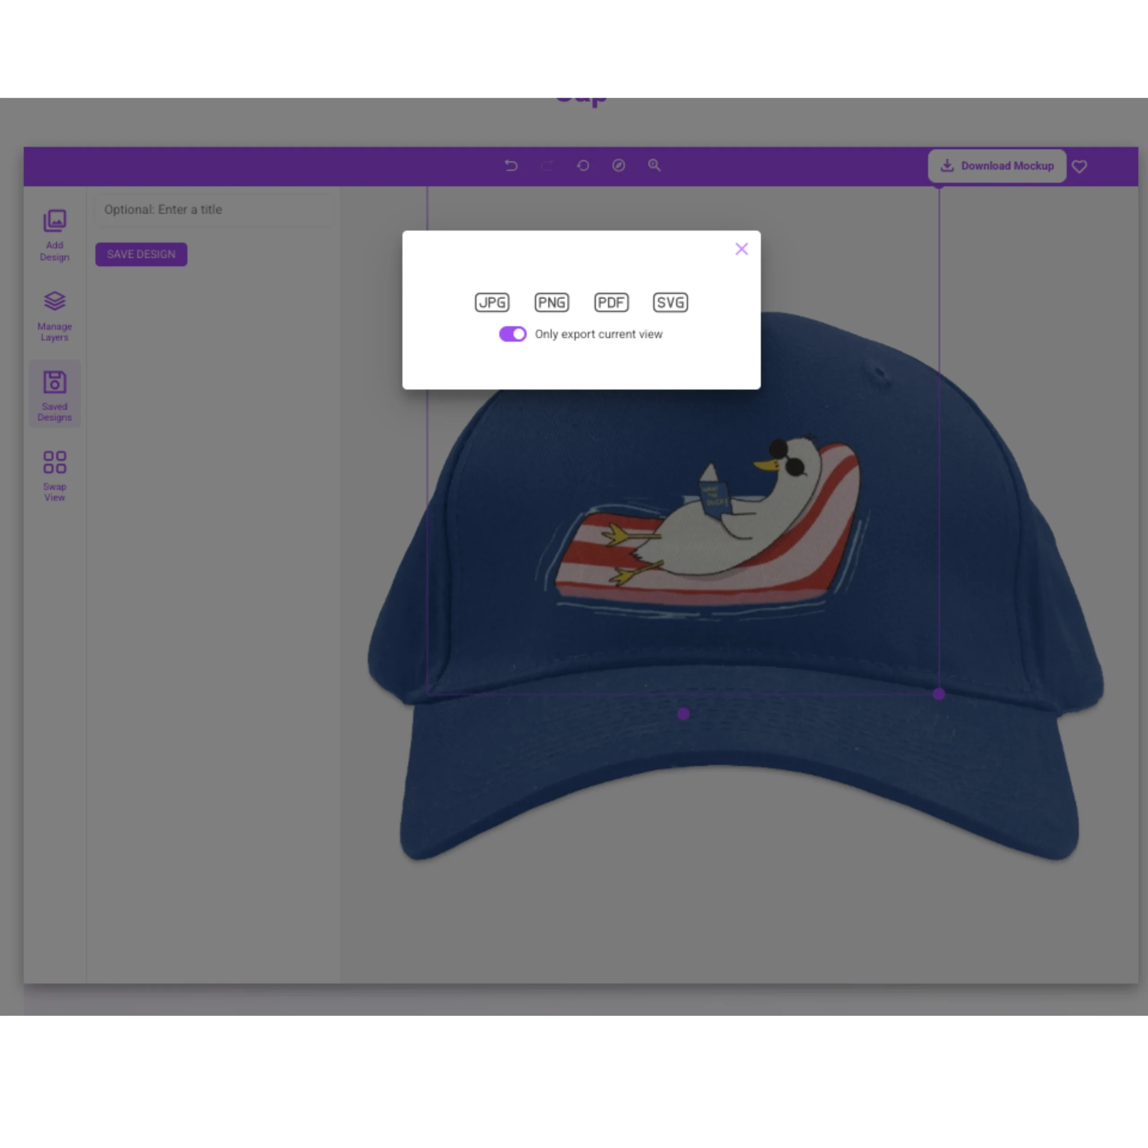Toggle Only export current view switch
The height and width of the screenshot is (1148, 1148).
512,334
